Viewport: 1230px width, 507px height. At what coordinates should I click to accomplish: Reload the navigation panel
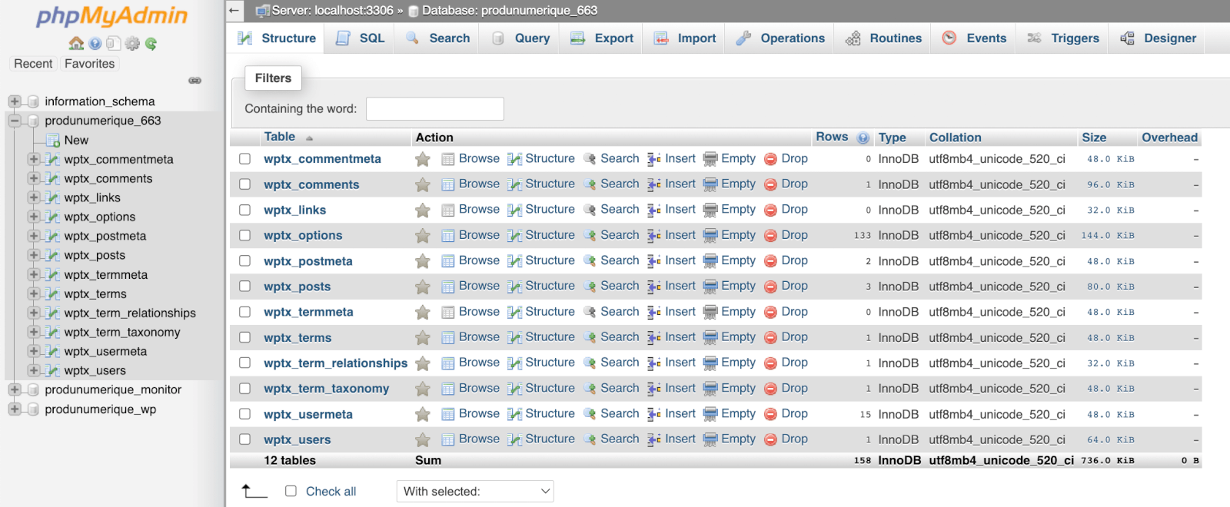pyautogui.click(x=151, y=44)
